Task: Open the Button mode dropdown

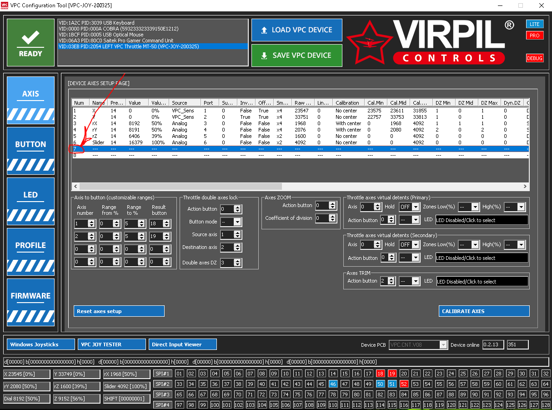Action: (x=231, y=222)
